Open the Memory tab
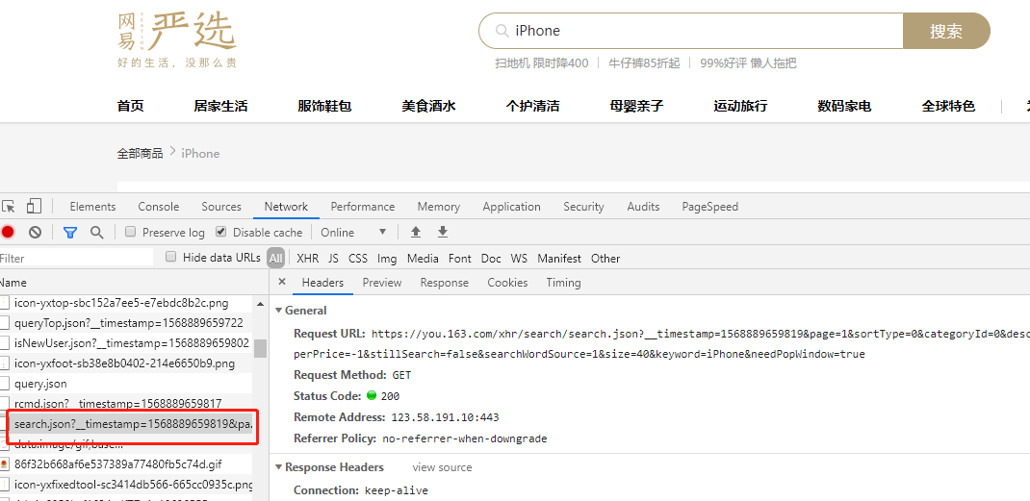The width and height of the screenshot is (1030, 501). tap(438, 207)
